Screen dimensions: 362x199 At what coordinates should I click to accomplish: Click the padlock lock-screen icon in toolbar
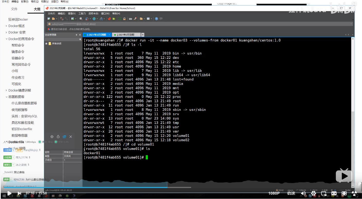point(124,19)
